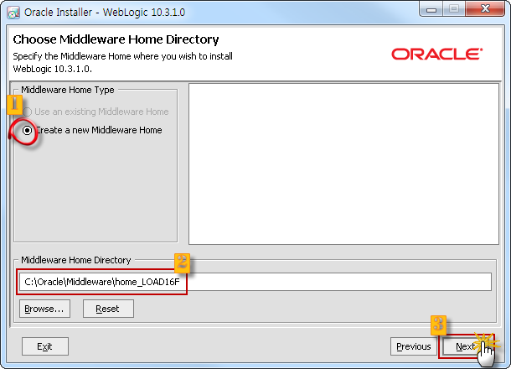Exit the Oracle installer
Image resolution: width=511 pixels, height=369 pixels.
tap(45, 346)
